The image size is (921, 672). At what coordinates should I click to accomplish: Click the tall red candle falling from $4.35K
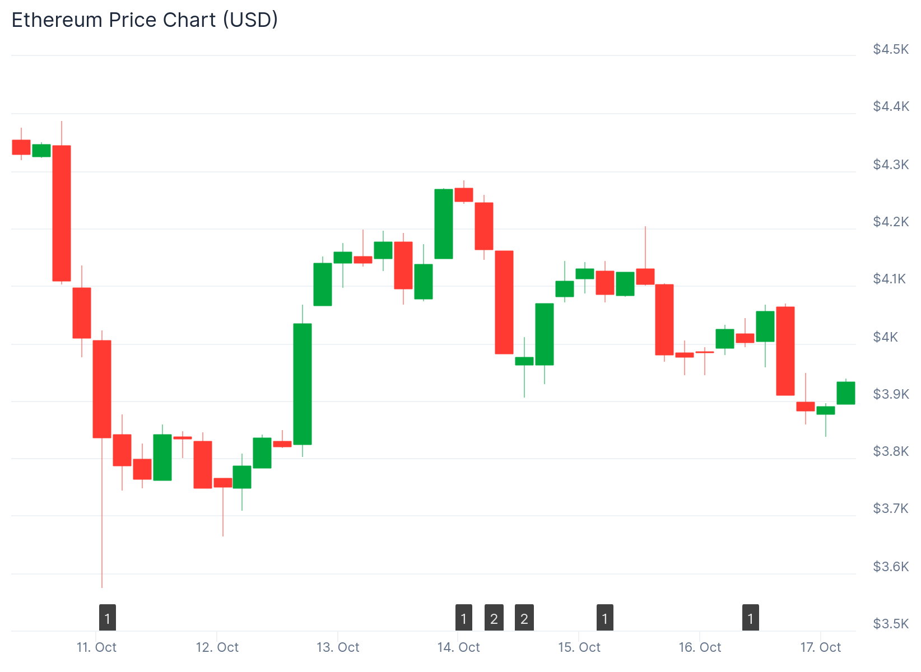point(62,213)
